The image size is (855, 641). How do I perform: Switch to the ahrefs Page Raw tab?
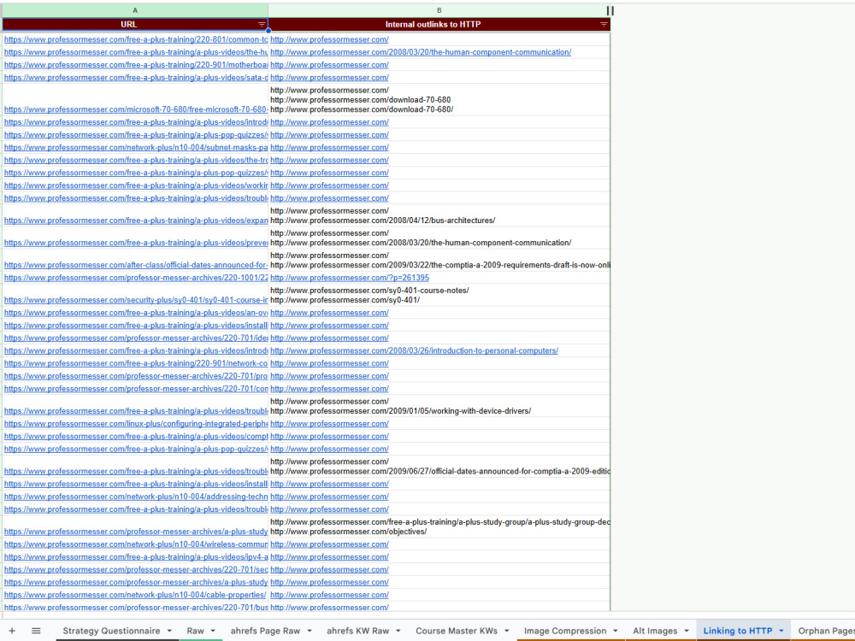265,631
